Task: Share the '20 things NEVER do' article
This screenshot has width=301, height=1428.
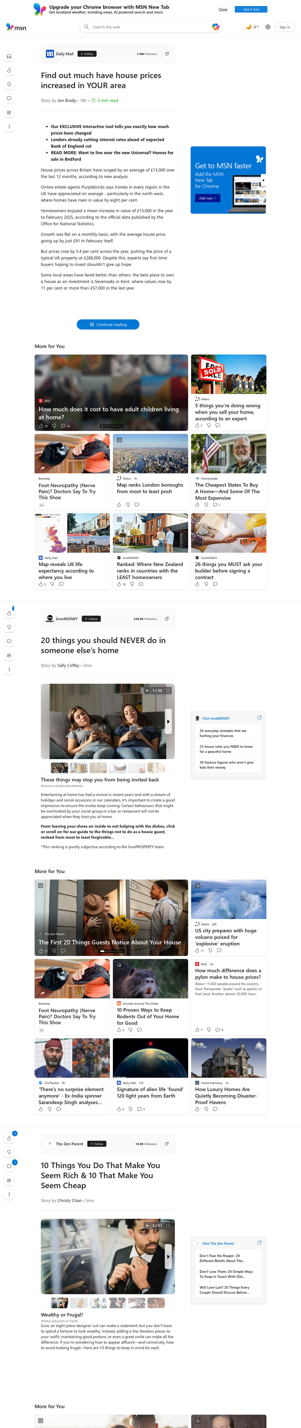Action: (x=9, y=655)
